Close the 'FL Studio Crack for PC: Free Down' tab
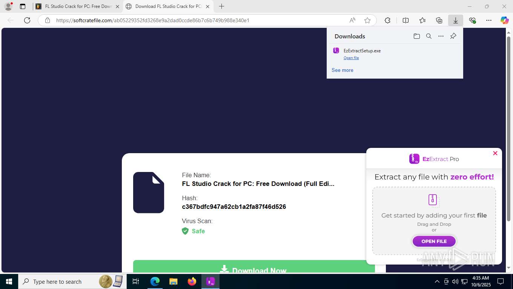The image size is (513, 289). coord(117,6)
